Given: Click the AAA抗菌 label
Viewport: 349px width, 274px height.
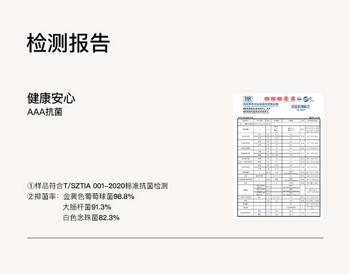Looking at the screenshot, I should coord(45,112).
